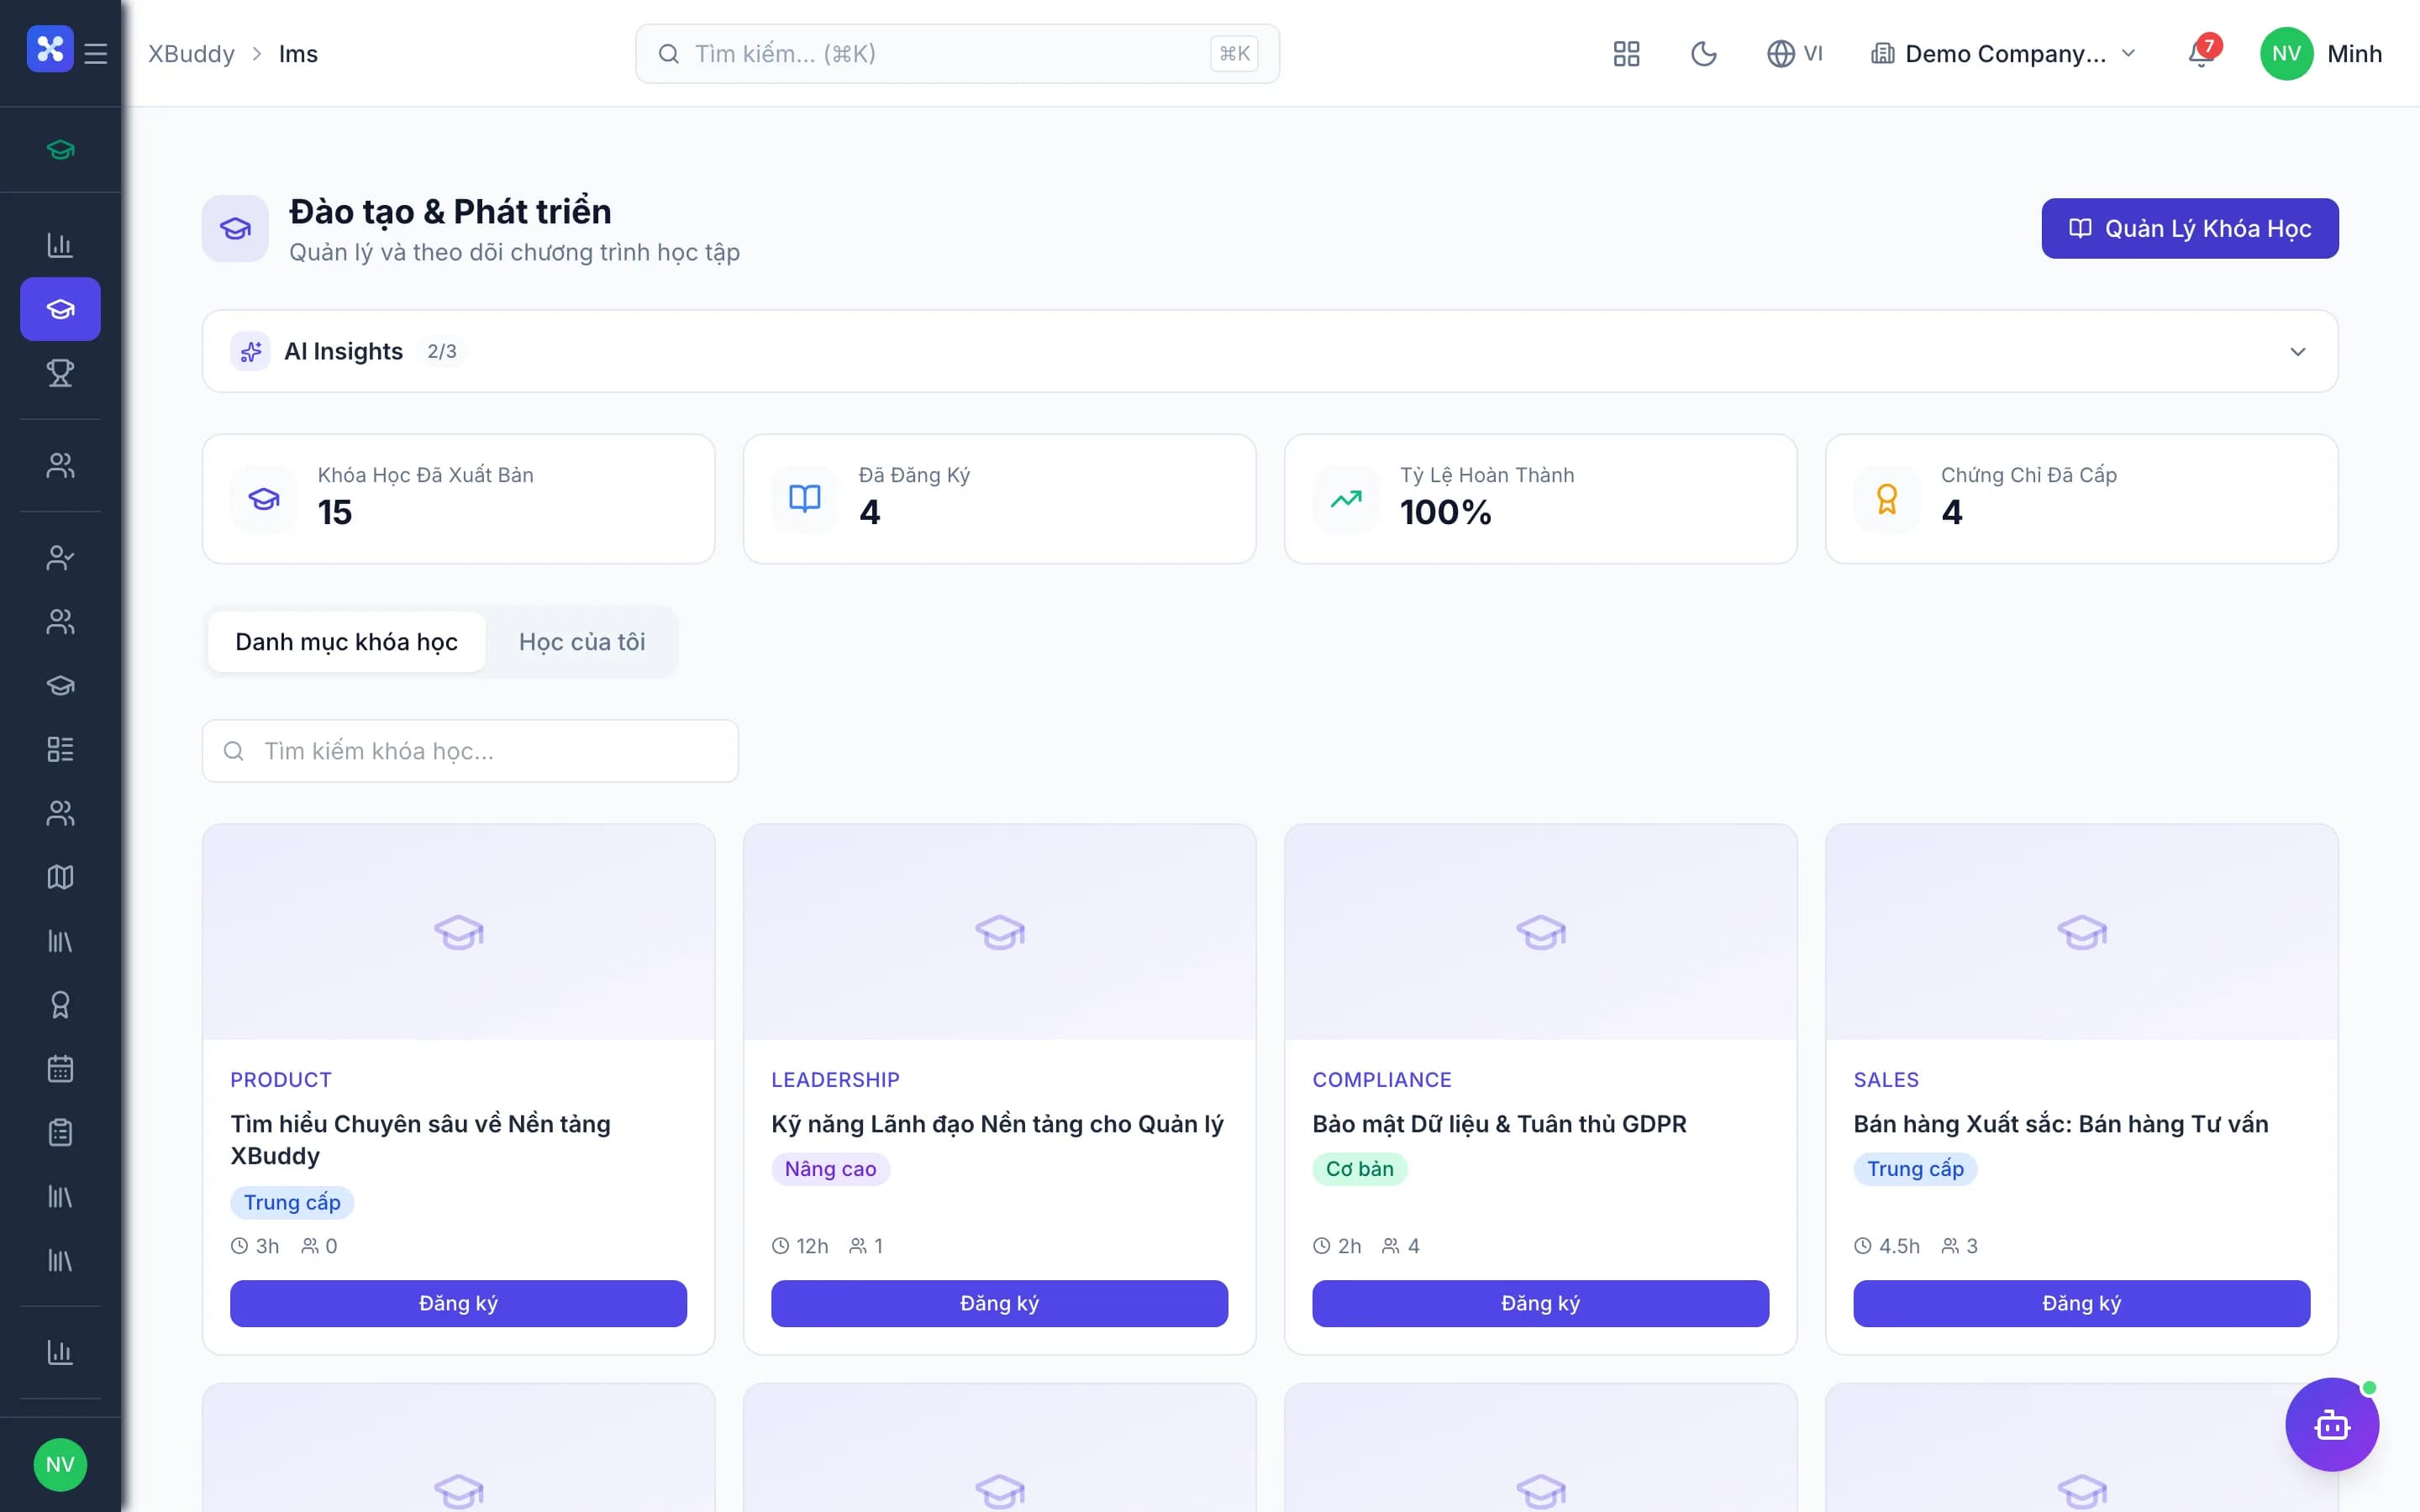Click the Cơ bản level badge

[1359, 1169]
